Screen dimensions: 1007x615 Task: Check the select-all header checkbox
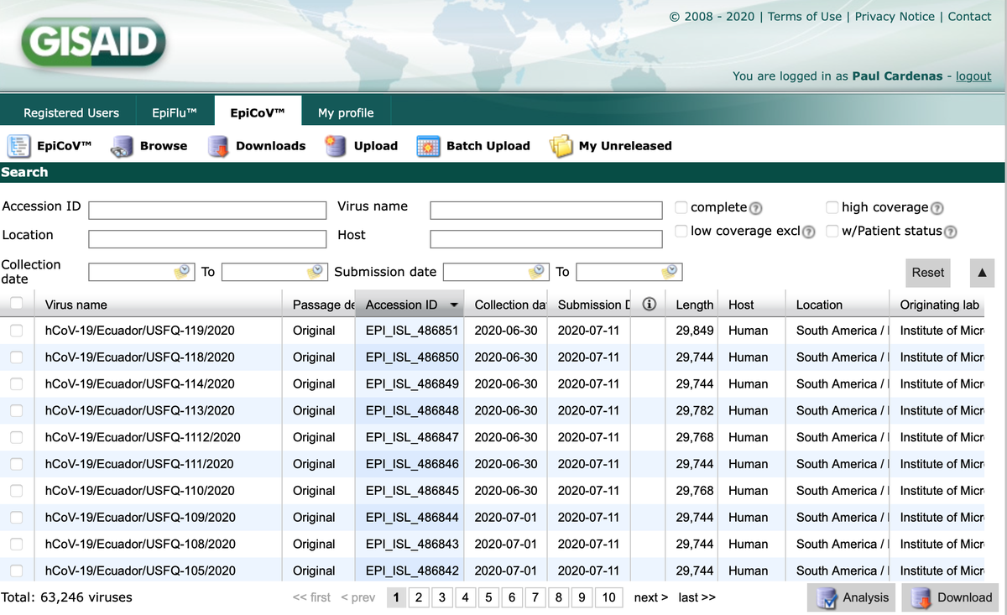16,304
